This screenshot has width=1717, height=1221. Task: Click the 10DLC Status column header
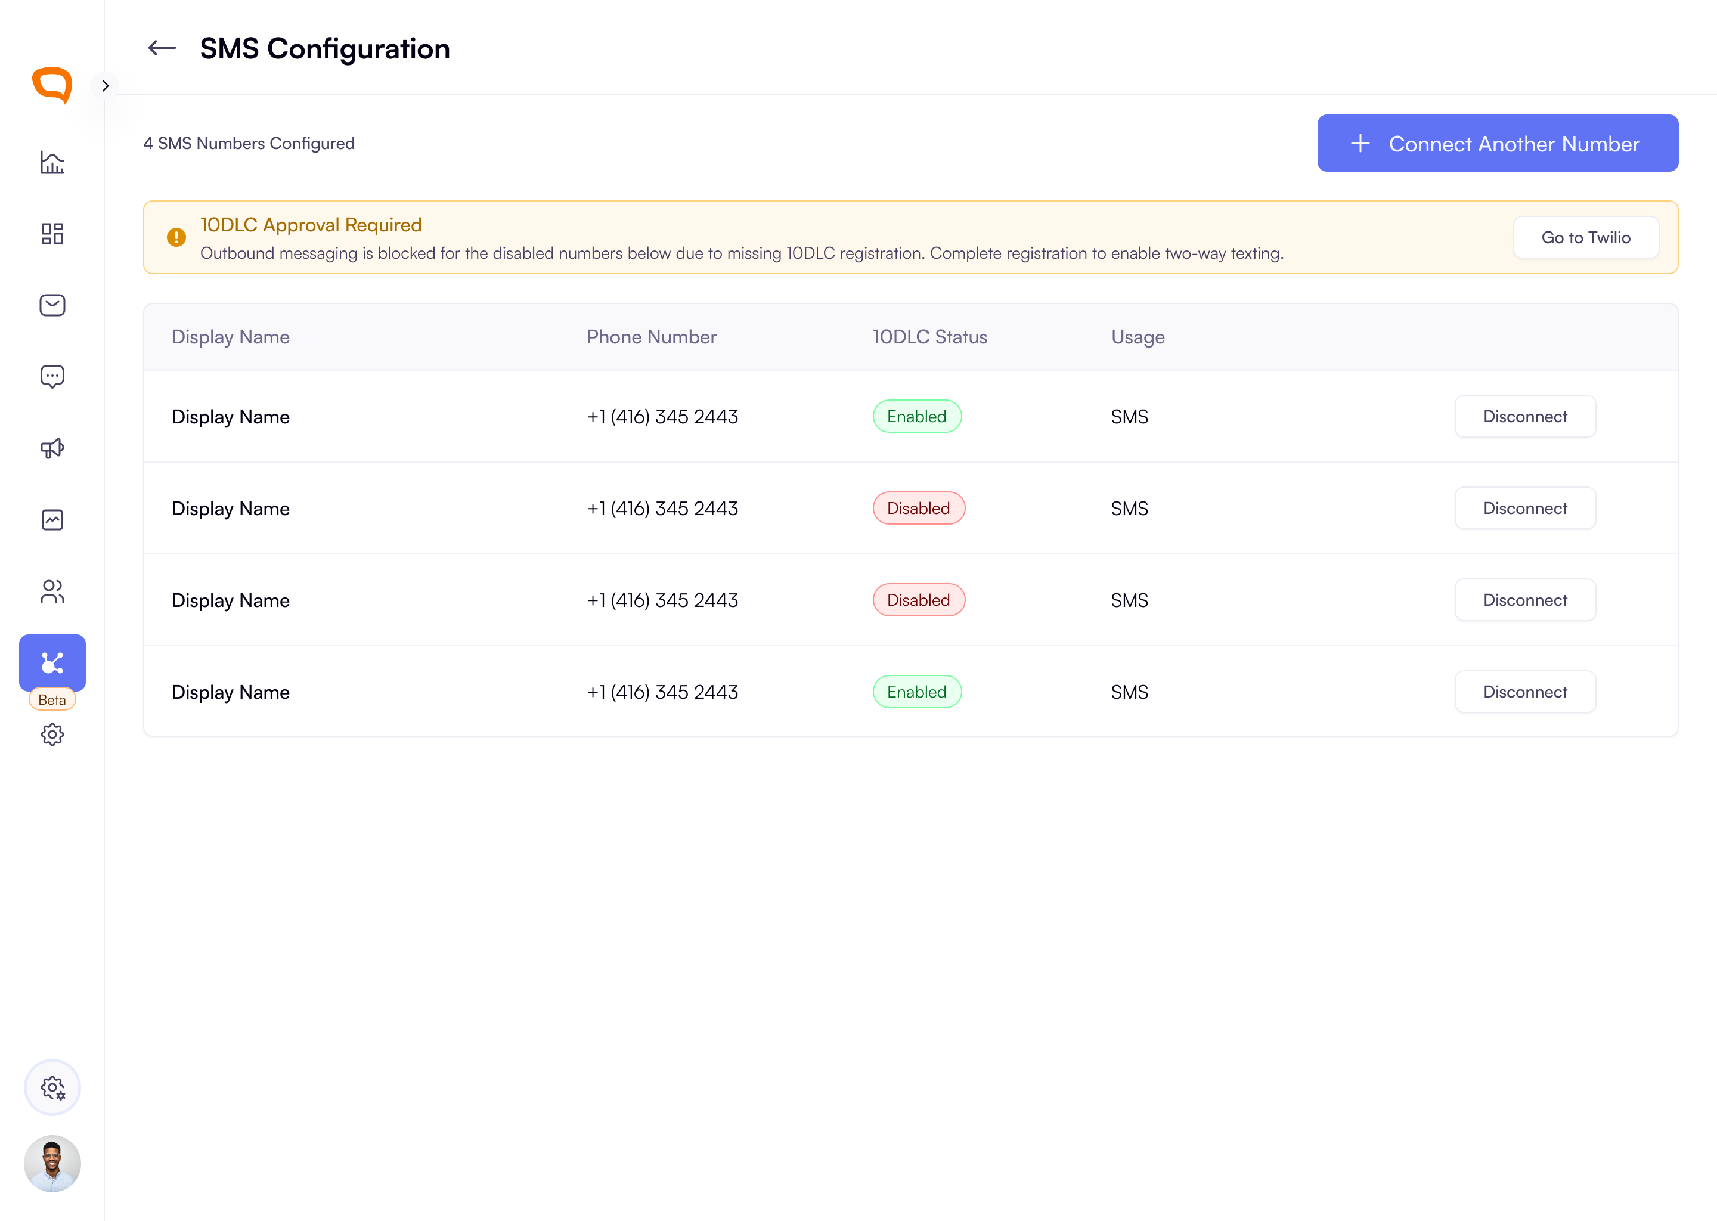[930, 337]
